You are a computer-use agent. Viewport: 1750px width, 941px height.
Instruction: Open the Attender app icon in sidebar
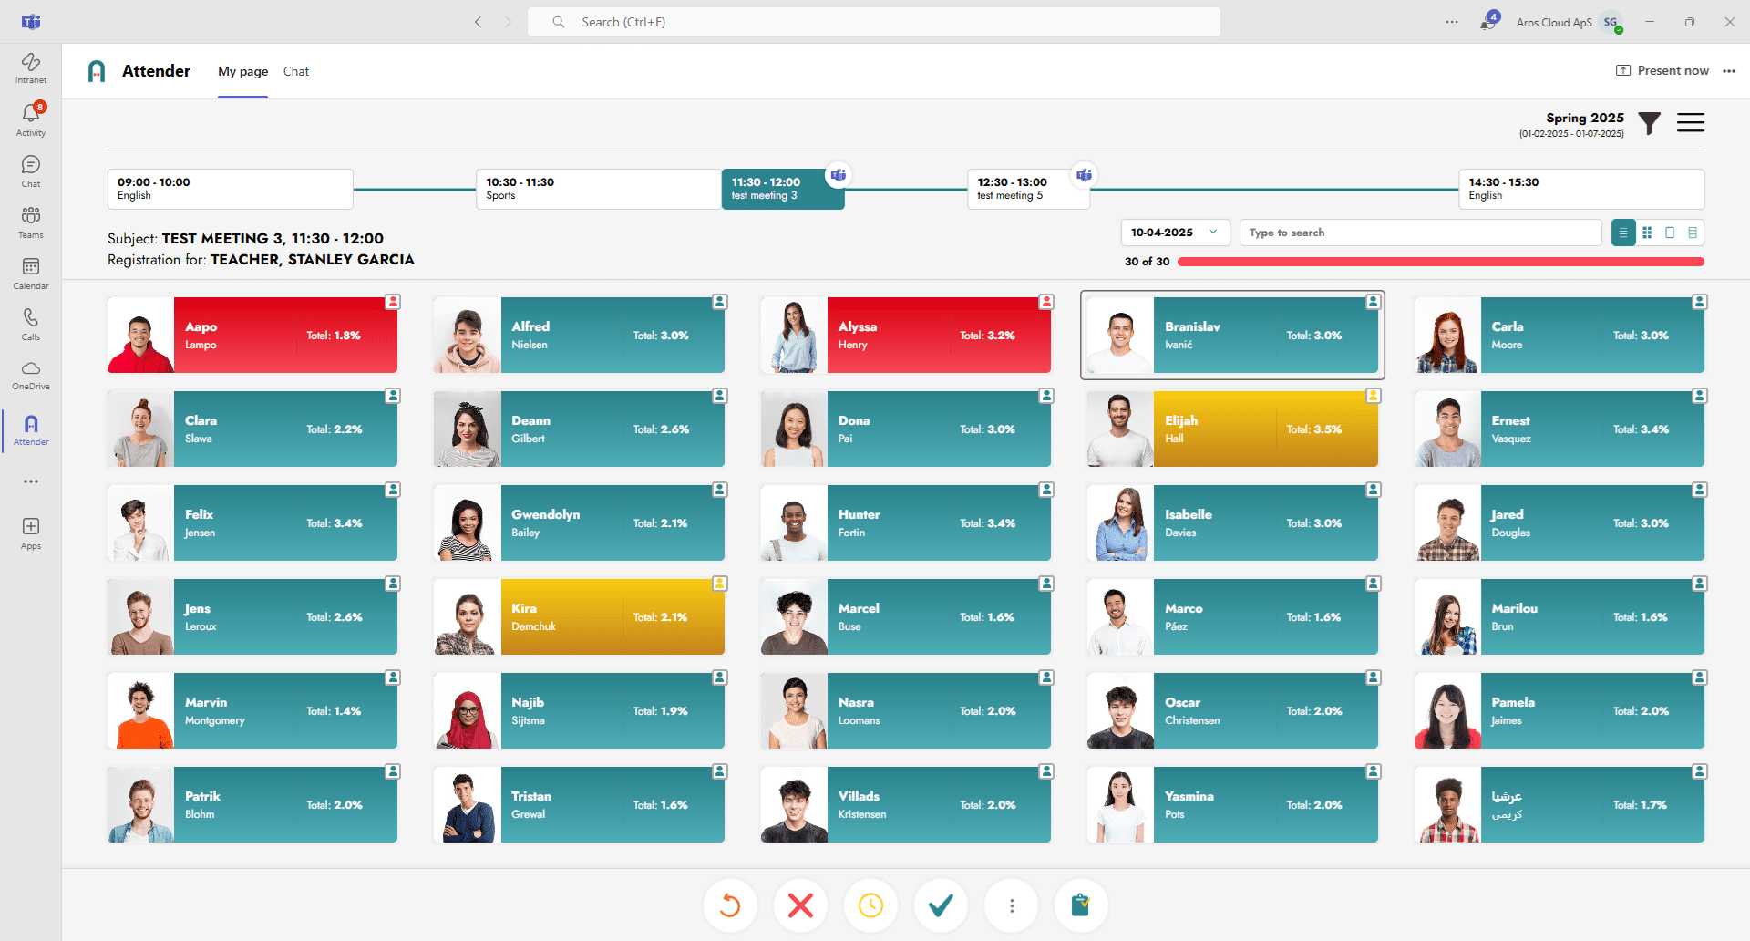30,429
